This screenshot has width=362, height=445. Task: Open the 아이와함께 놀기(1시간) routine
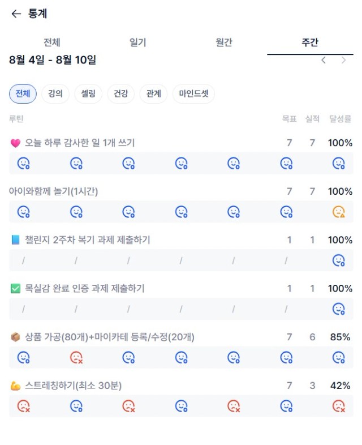[53, 191]
